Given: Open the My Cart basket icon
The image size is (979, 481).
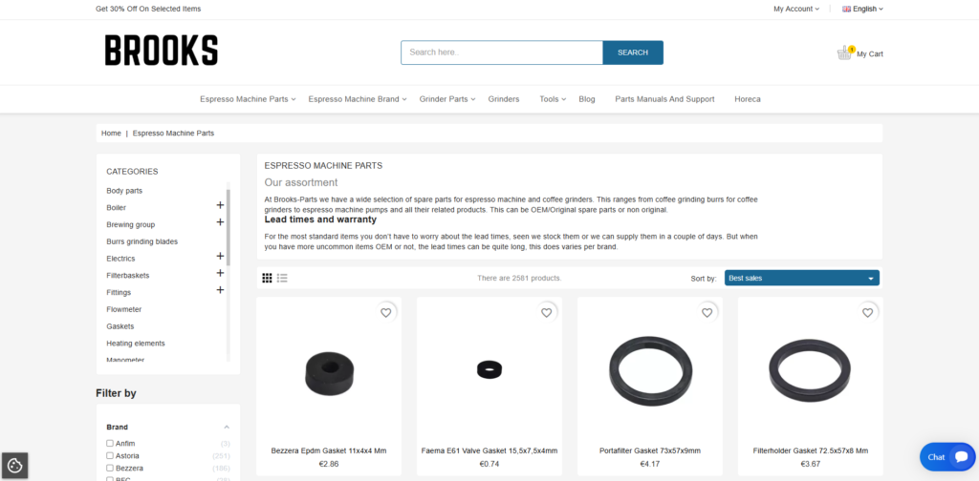Looking at the screenshot, I should coord(844,52).
